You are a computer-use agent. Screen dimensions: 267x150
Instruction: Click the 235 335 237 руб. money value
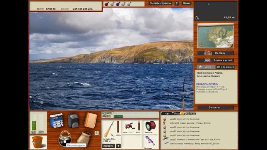pos(83,9)
